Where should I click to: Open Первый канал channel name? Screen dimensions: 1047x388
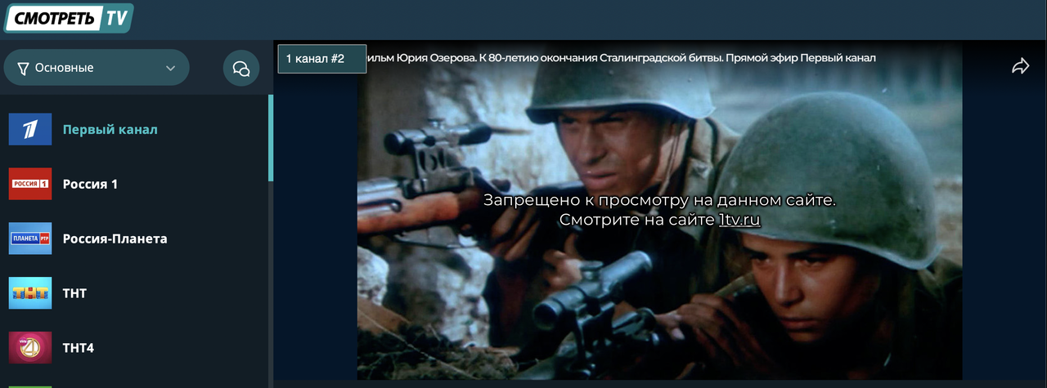tap(110, 129)
